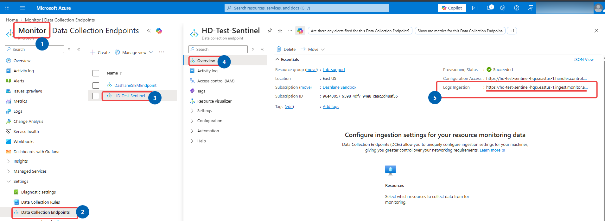Open Dashlane Sandbox subscription link
605x221 pixels.
coord(340,87)
